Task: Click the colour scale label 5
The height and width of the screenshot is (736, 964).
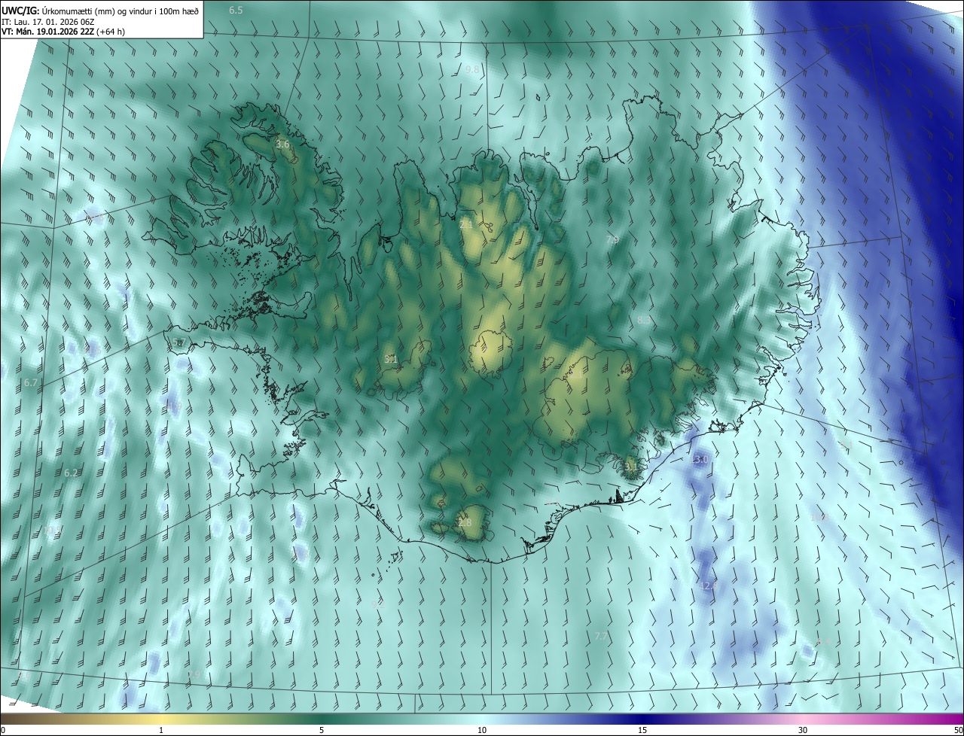Action: [x=322, y=730]
